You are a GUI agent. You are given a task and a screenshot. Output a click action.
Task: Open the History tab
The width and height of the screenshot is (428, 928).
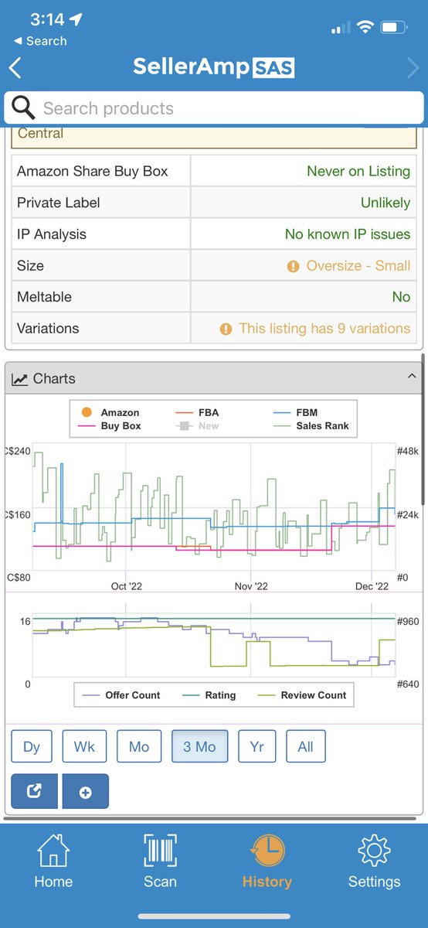[267, 861]
